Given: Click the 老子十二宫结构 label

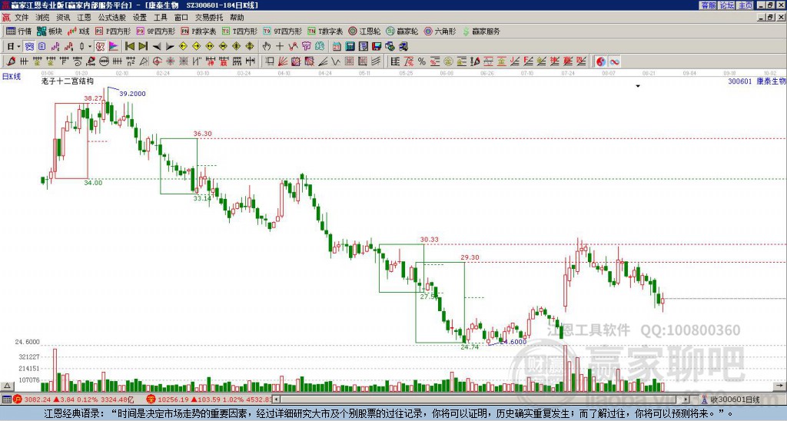Looking at the screenshot, I should click(x=68, y=81).
